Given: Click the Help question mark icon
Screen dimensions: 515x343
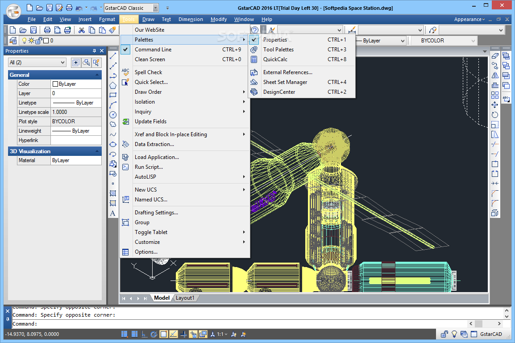Looking at the screenshot, I should [x=254, y=30].
